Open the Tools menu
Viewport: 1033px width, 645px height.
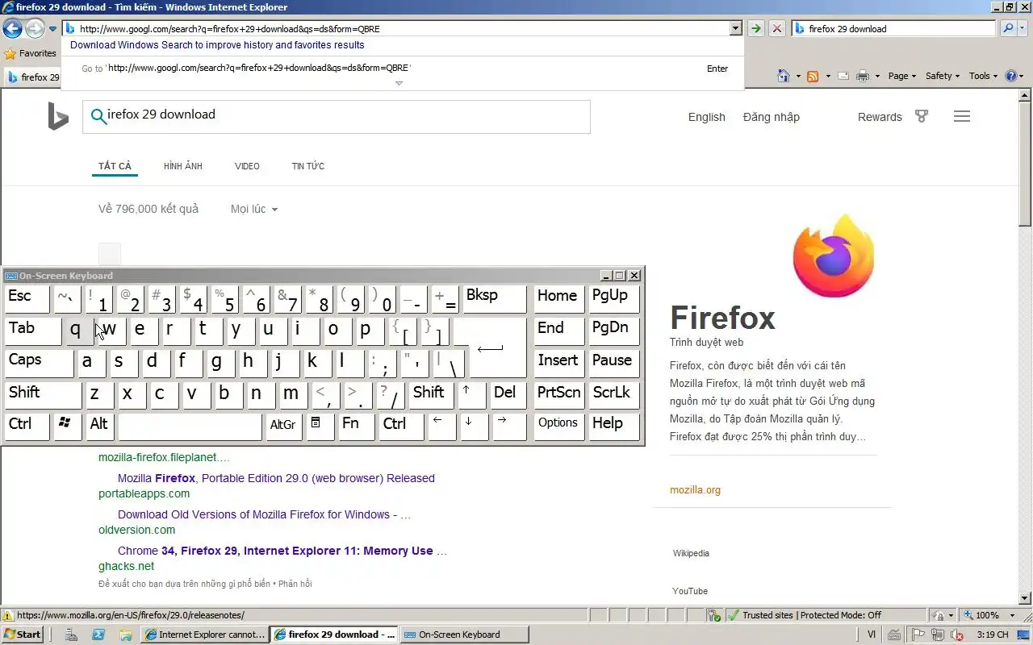983,76
